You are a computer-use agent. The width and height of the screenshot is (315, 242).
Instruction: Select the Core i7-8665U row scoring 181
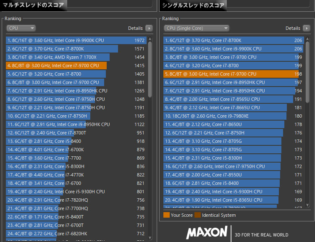pos(234,108)
